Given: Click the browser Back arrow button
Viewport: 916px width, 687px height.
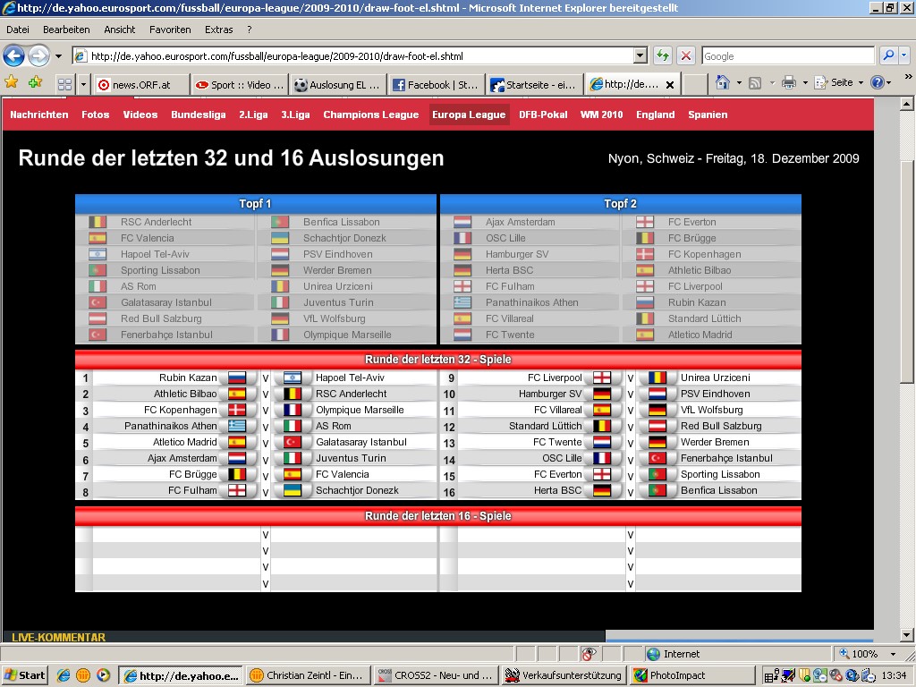Looking at the screenshot, I should (14, 56).
